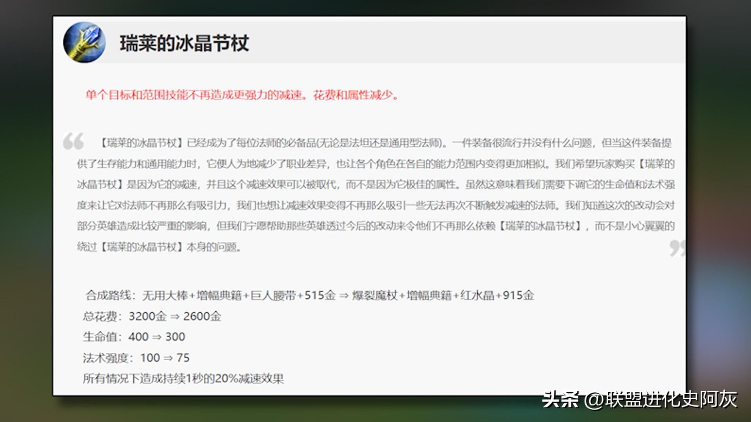Click the last paragraph line starting with 绕过
751x422 pixels.
(159, 247)
